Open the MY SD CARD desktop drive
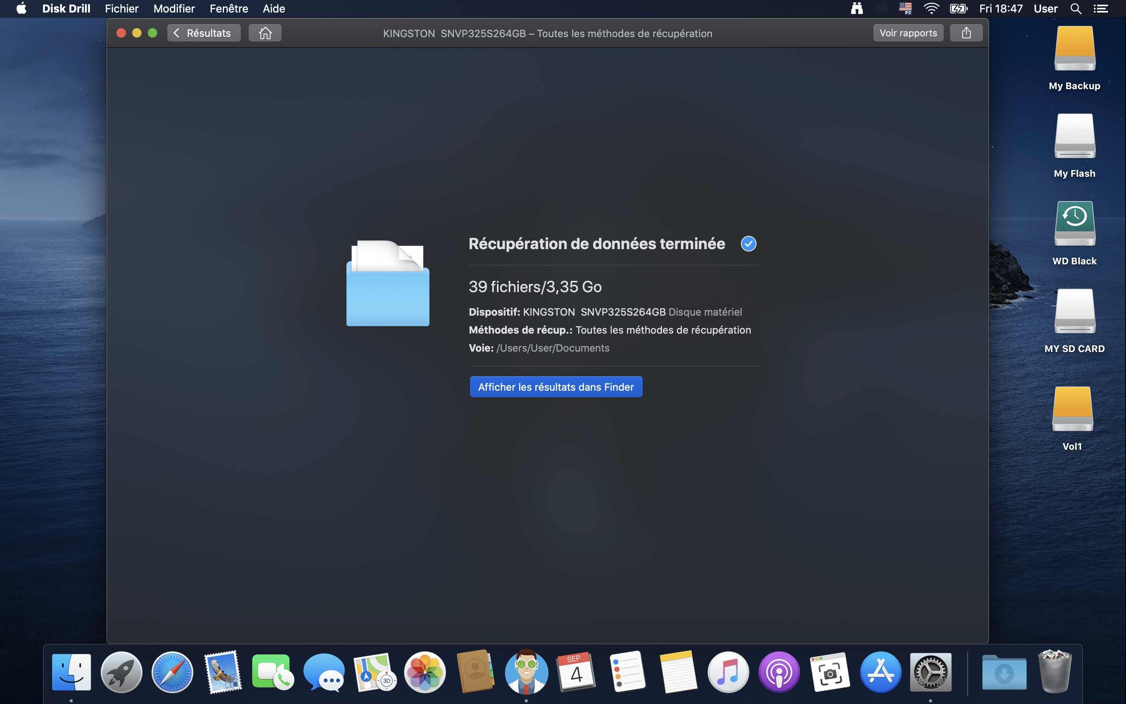Screen dimensions: 1126x704 tap(1074, 312)
